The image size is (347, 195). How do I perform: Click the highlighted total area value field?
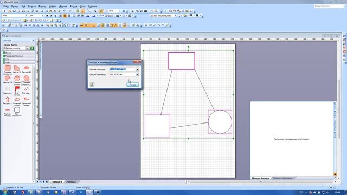pos(123,69)
